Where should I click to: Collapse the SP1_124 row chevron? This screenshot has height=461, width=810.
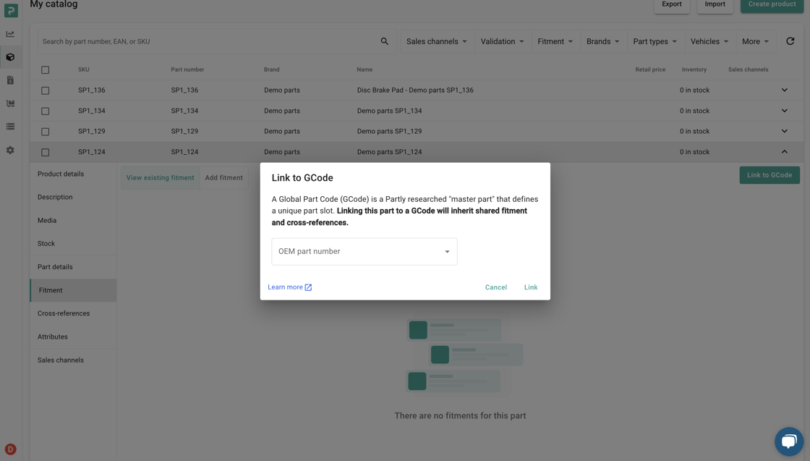pos(784,152)
